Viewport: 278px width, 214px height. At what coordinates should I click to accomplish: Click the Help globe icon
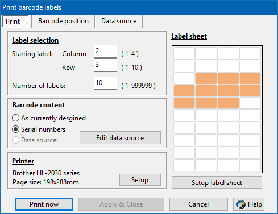coord(241,204)
